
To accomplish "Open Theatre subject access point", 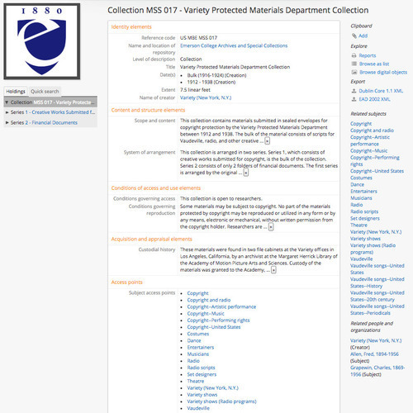I will pyautogui.click(x=196, y=382).
